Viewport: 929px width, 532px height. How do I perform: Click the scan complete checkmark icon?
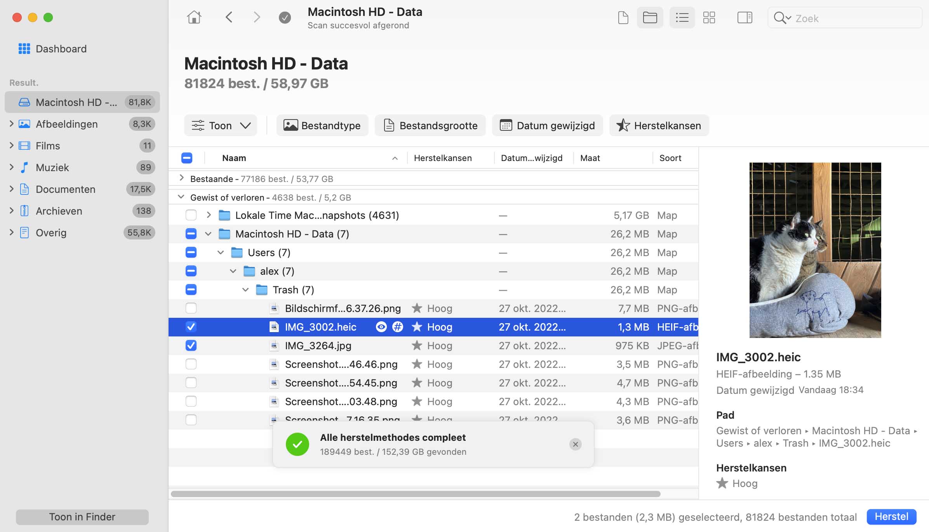coord(285,17)
